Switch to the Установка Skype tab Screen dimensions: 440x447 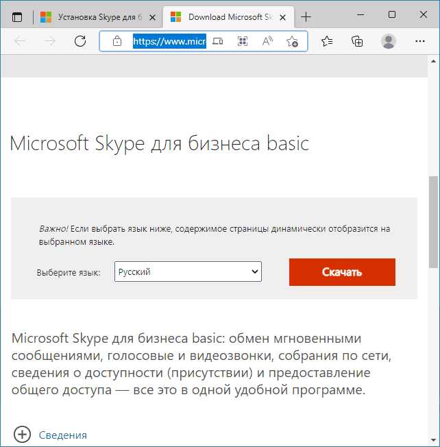tap(96, 16)
